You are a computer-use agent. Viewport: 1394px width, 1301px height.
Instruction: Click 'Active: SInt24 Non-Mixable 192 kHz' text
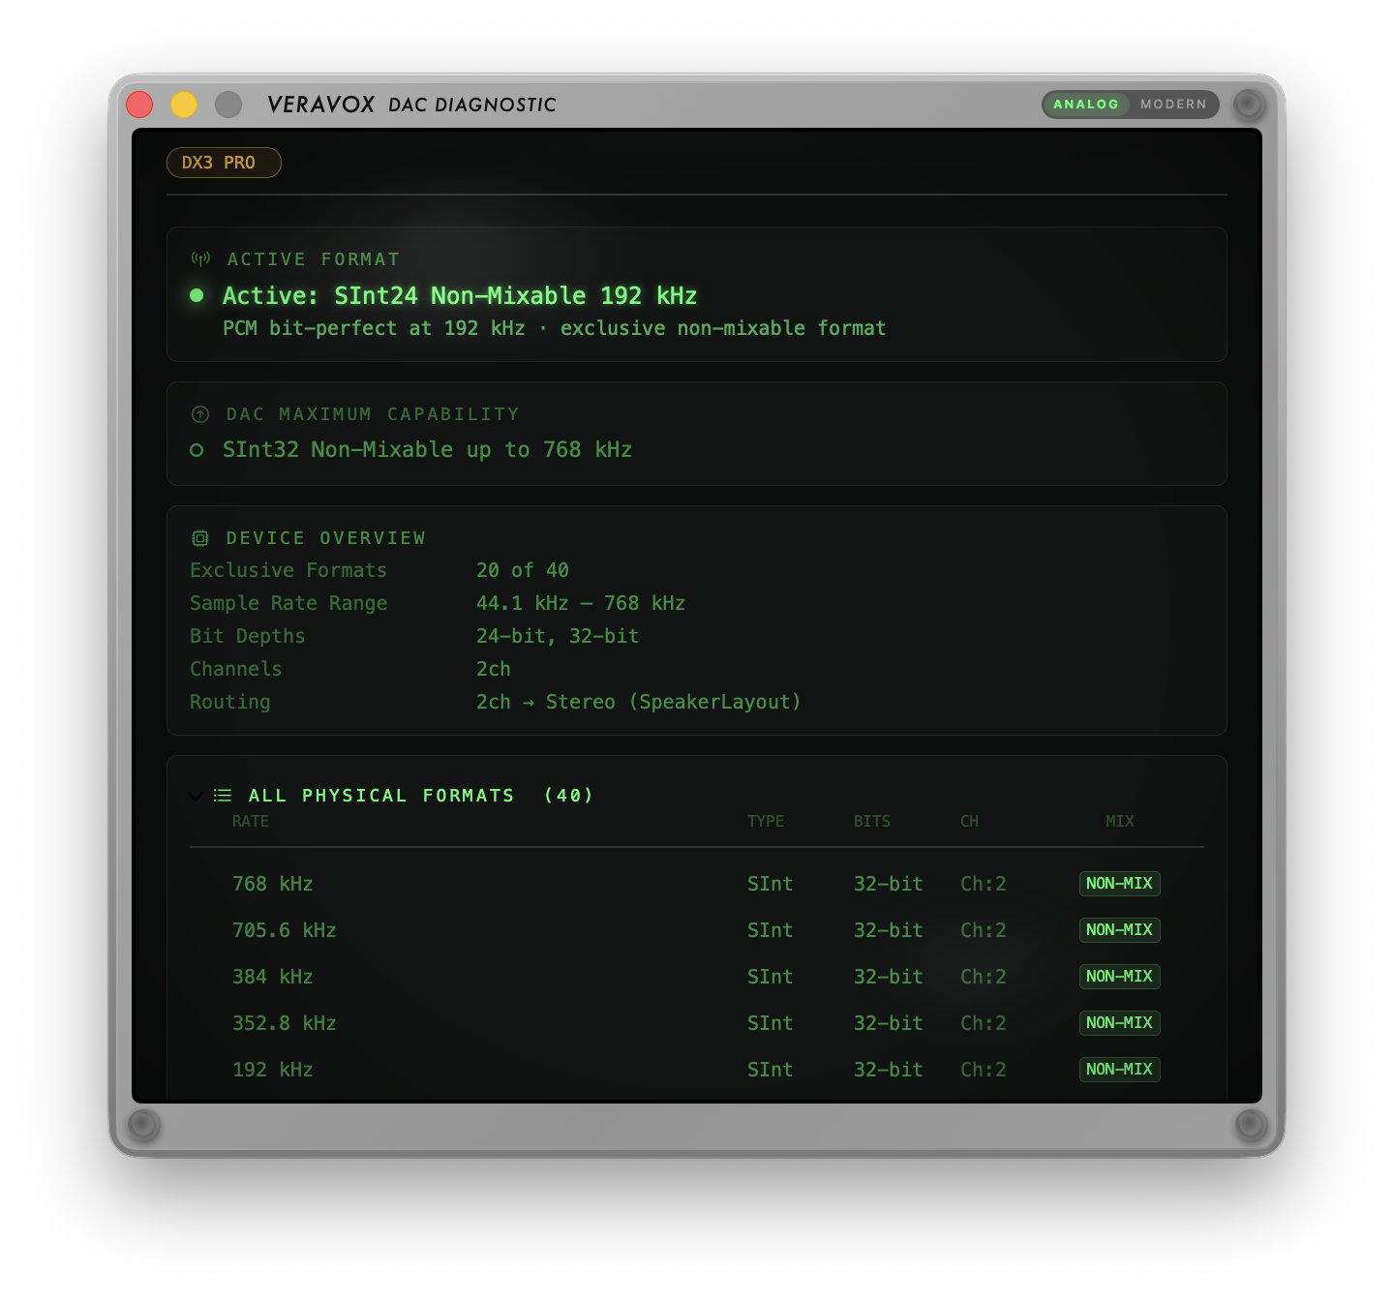[460, 295]
